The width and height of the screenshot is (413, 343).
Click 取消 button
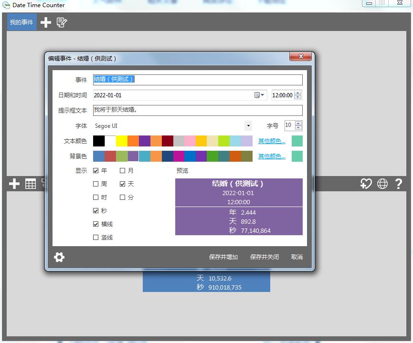(297, 257)
